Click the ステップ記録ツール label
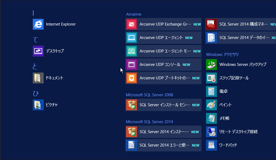This screenshot has height=160, width=276. point(234,78)
